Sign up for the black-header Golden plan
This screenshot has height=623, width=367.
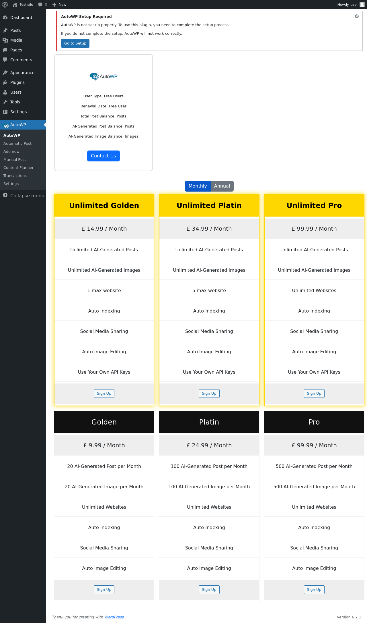[104, 590]
